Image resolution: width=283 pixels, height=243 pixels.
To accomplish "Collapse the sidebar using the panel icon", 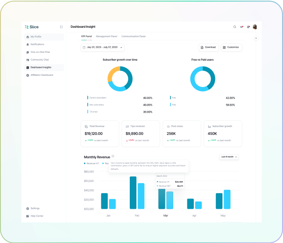I will pyautogui.click(x=61, y=27).
